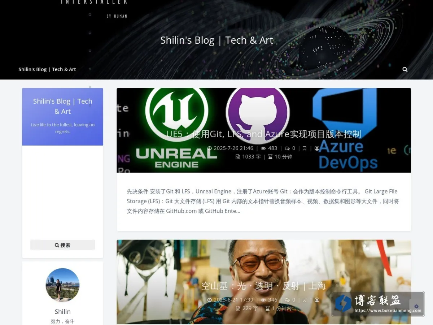Click the small gear icon near watermark
Screen dimensions: 433x325
416,306
